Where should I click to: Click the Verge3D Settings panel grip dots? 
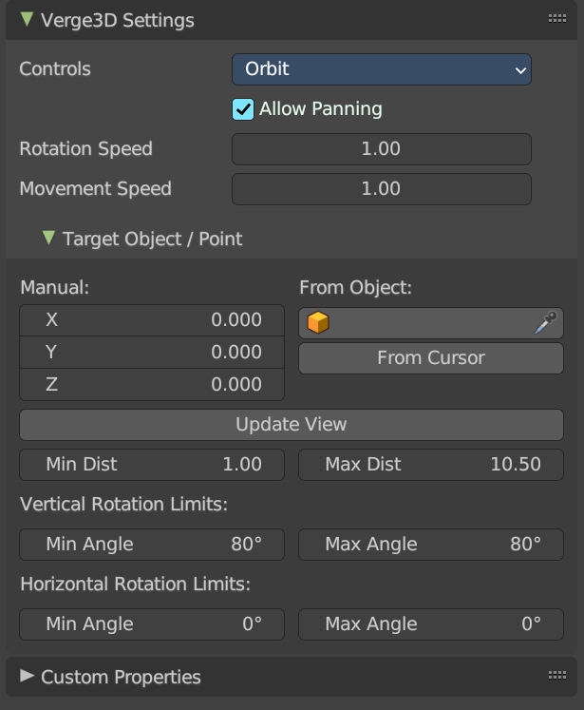pos(556,19)
